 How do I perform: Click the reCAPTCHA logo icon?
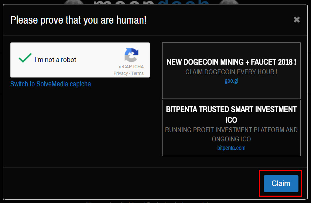pos(131,55)
